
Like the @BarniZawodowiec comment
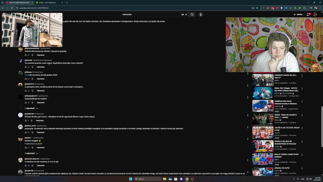point(25,55)
